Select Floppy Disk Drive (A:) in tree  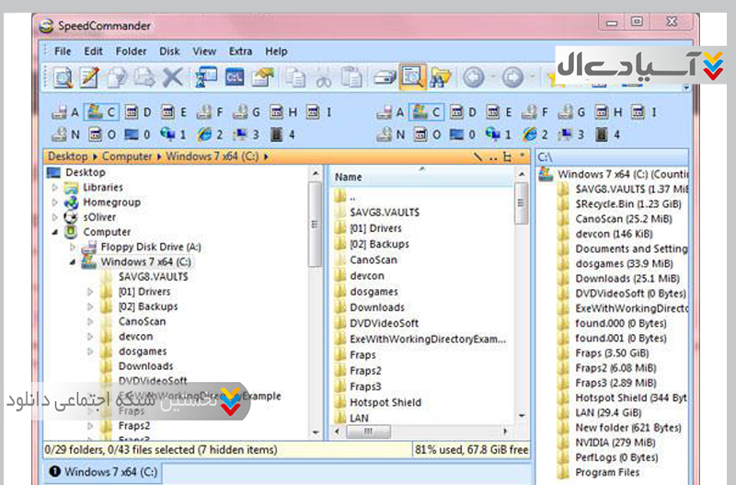pyautogui.click(x=144, y=247)
